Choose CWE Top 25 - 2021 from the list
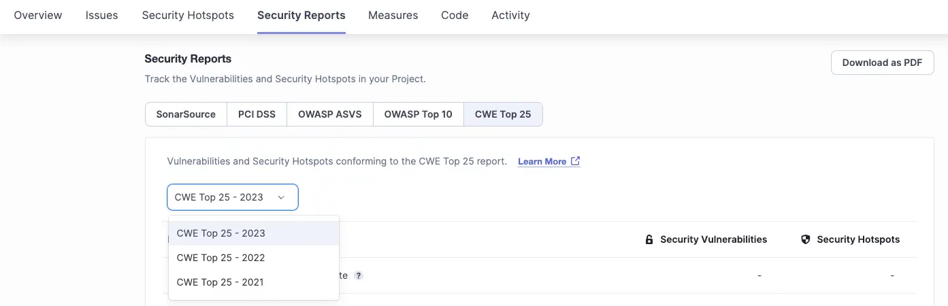 pos(254,282)
